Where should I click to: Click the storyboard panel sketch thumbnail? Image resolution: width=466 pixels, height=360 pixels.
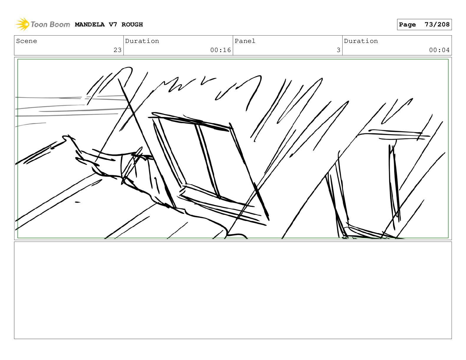[233, 148]
